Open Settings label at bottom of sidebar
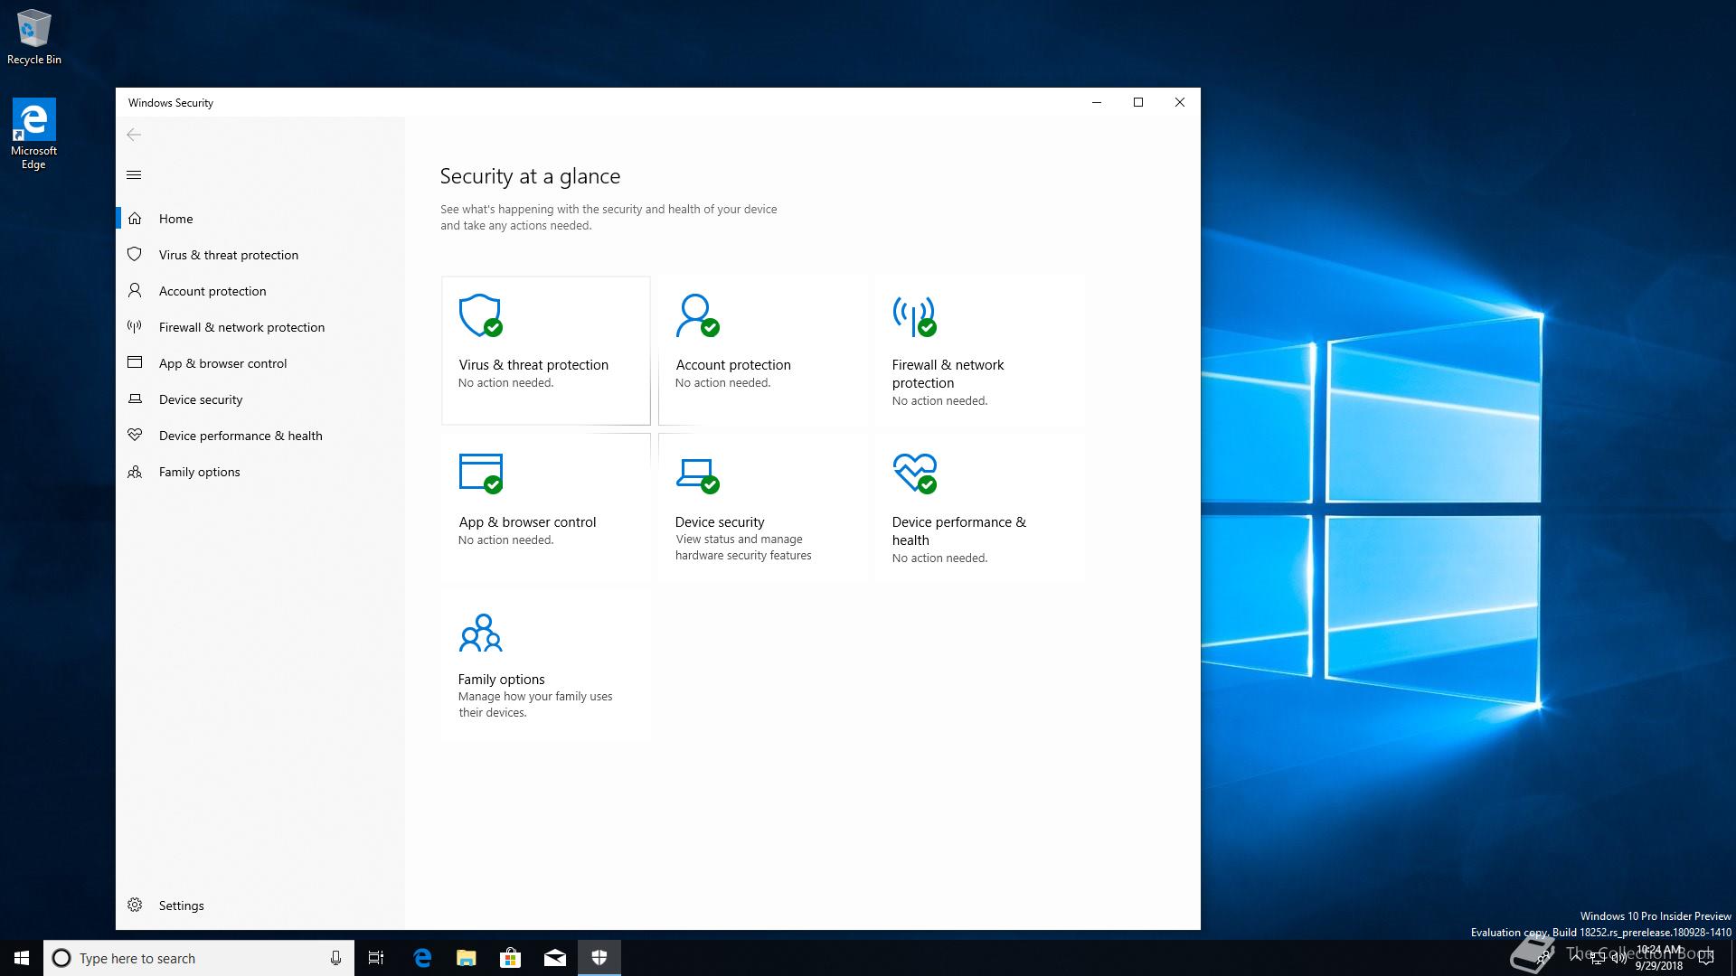This screenshot has height=976, width=1736. (181, 906)
